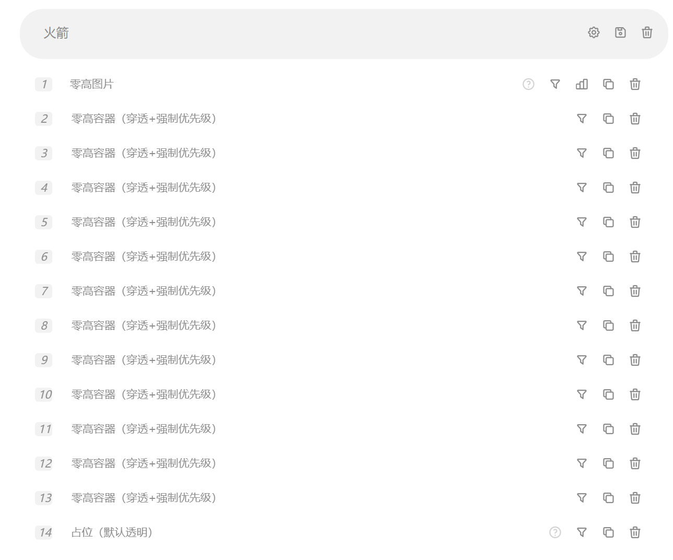The height and width of the screenshot is (560, 673).
Task: Open the help icon on row 14
Action: click(555, 532)
